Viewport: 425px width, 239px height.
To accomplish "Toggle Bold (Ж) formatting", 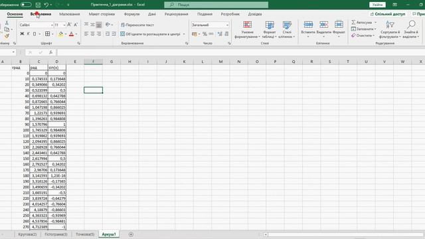I will point(22,34).
